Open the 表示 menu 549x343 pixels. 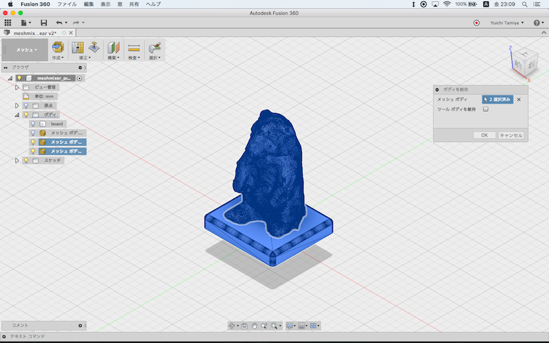pyautogui.click(x=106, y=4)
